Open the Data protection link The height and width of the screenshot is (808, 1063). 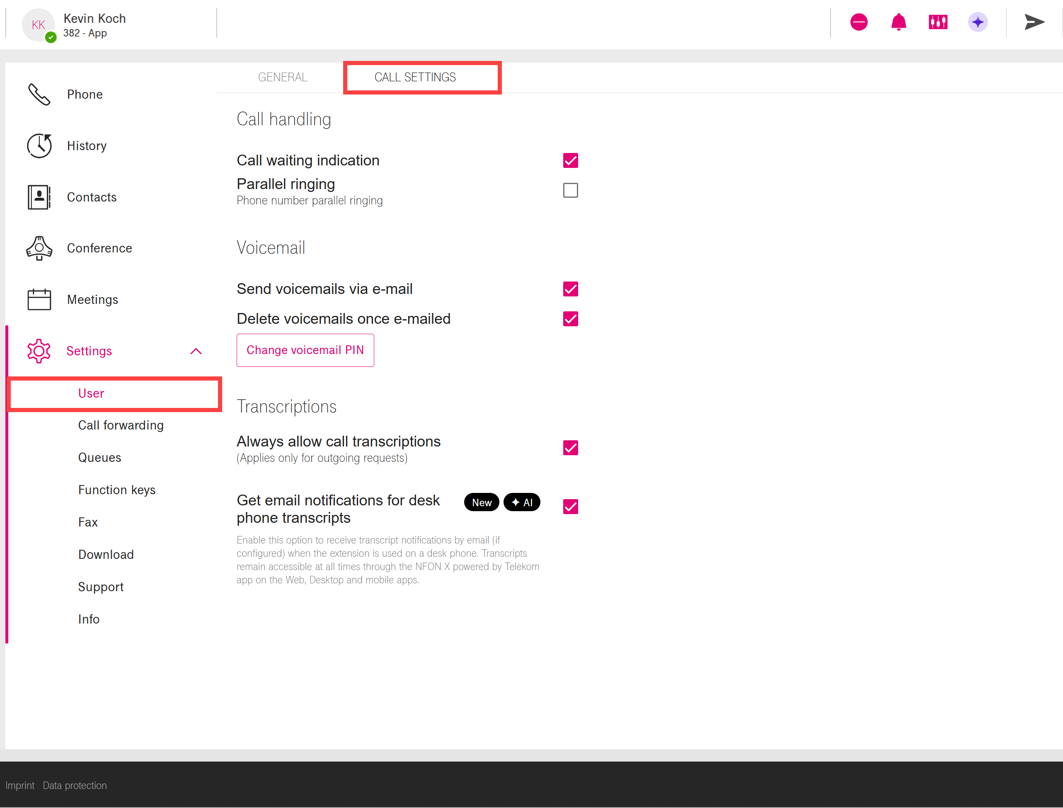point(75,785)
